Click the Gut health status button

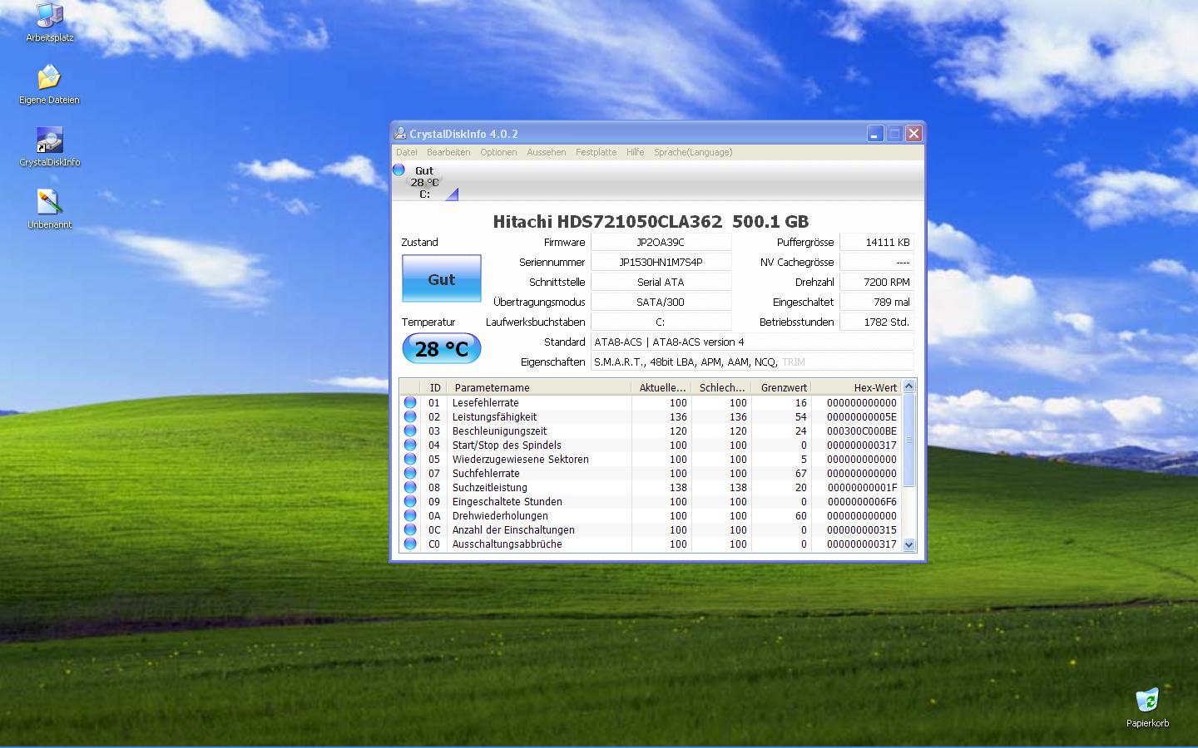[442, 278]
